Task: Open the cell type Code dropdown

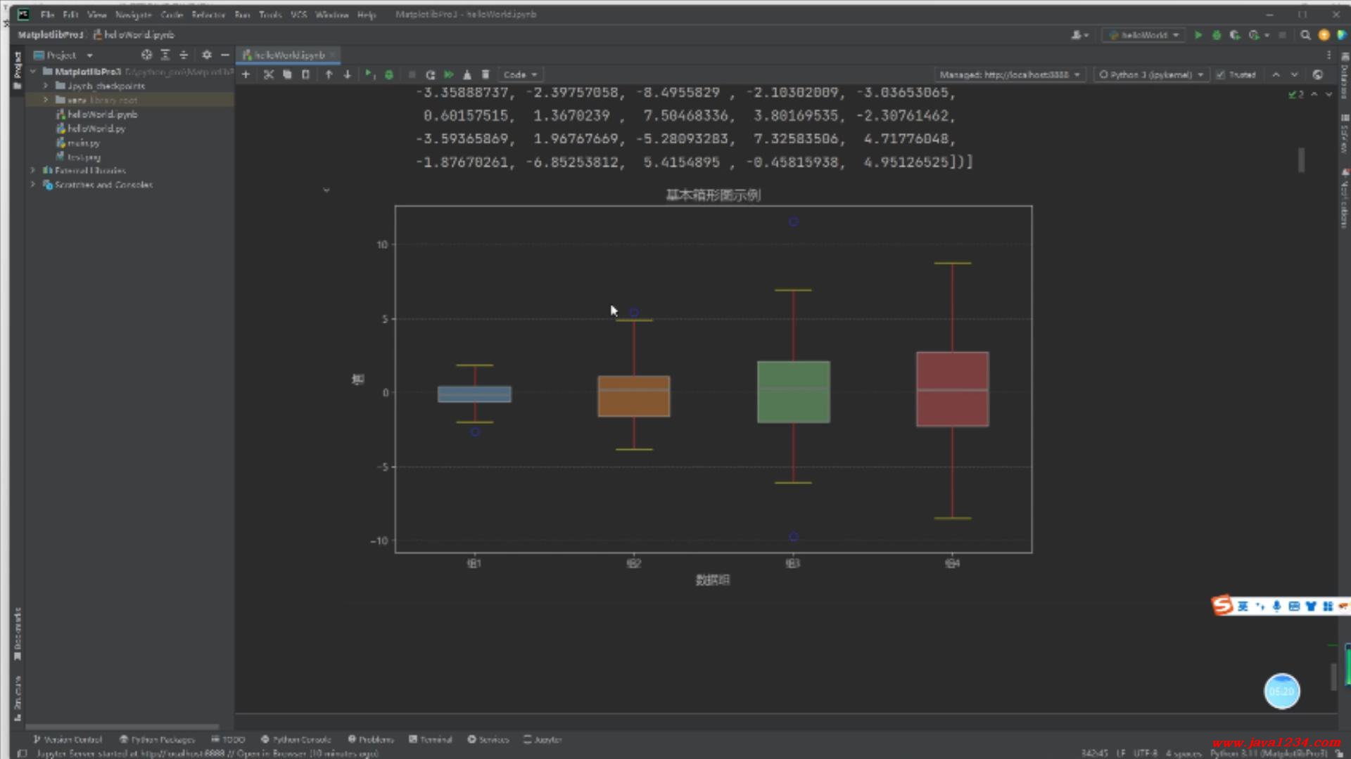Action: pyautogui.click(x=520, y=74)
